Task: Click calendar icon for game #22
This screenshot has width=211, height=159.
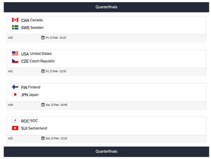Action: click(43, 38)
